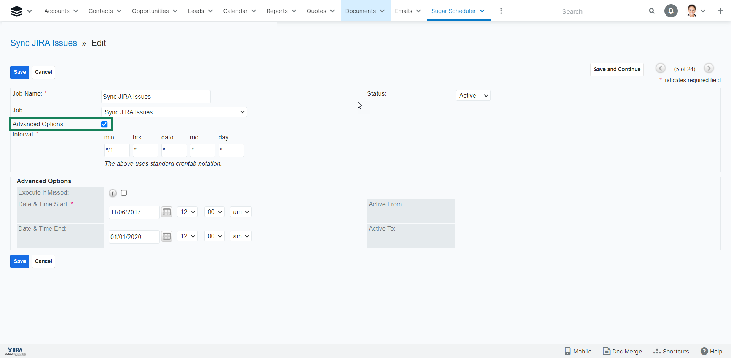Screen dimensions: 731x358
Task: Open the notifications bell icon
Action: click(x=671, y=11)
